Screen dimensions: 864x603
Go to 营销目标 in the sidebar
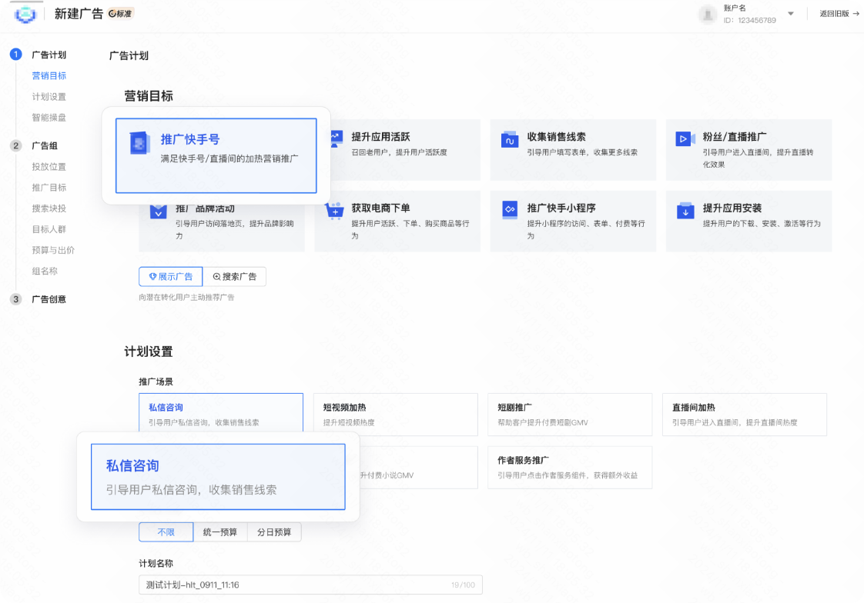coord(48,75)
